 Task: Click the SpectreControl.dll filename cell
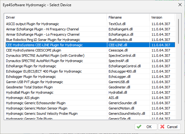(x=128, y=56)
